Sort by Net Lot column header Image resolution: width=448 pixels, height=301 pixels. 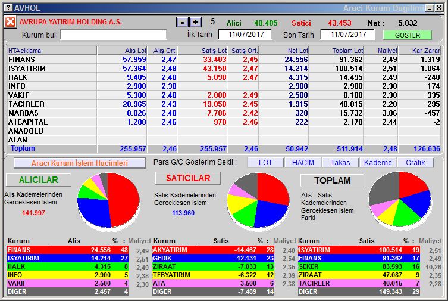tap(284, 51)
